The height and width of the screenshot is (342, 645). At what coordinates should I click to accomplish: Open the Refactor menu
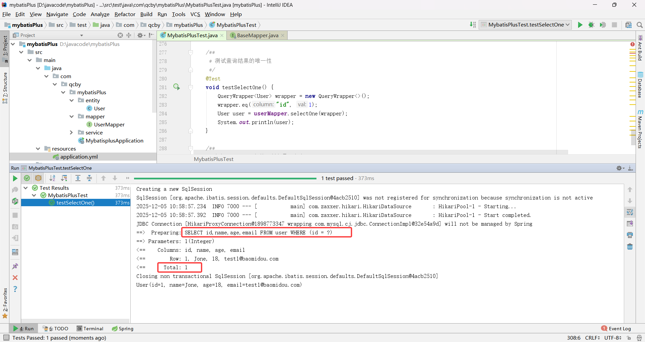point(125,14)
